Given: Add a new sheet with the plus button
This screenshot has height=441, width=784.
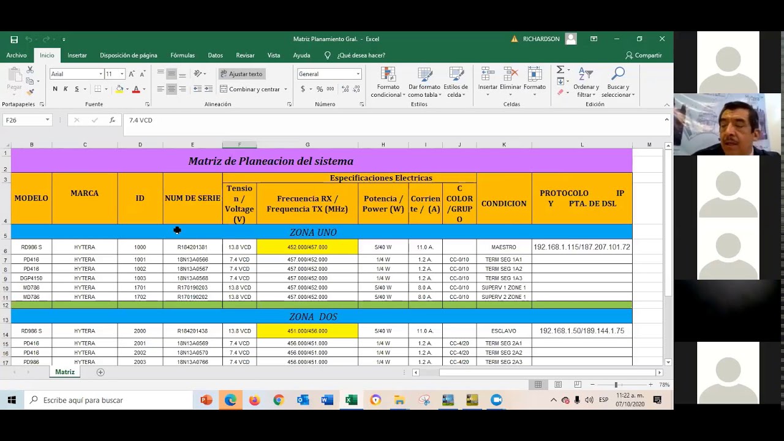Looking at the screenshot, I should [100, 372].
